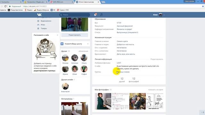Screen dimensions: 205x115
Task: Click the Семья и дети value
Action: [x=122, y=41]
